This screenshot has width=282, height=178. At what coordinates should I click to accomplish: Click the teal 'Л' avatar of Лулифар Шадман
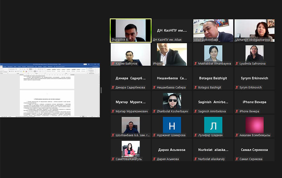[213, 125]
